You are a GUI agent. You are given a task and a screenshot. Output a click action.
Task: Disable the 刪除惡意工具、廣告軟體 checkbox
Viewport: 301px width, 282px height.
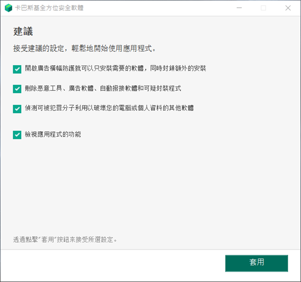(17, 89)
